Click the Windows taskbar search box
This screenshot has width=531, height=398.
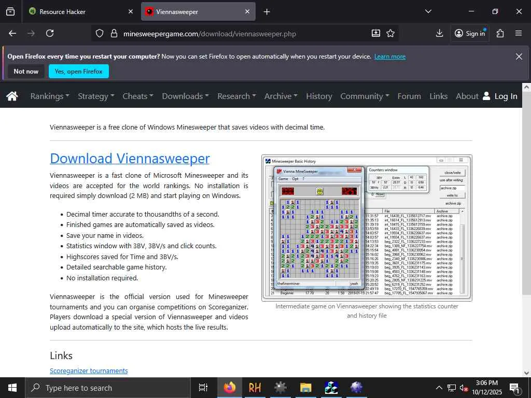108,388
